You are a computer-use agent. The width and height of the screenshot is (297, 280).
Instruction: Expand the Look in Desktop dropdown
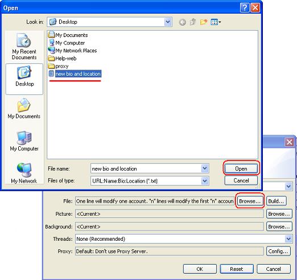tap(168, 22)
